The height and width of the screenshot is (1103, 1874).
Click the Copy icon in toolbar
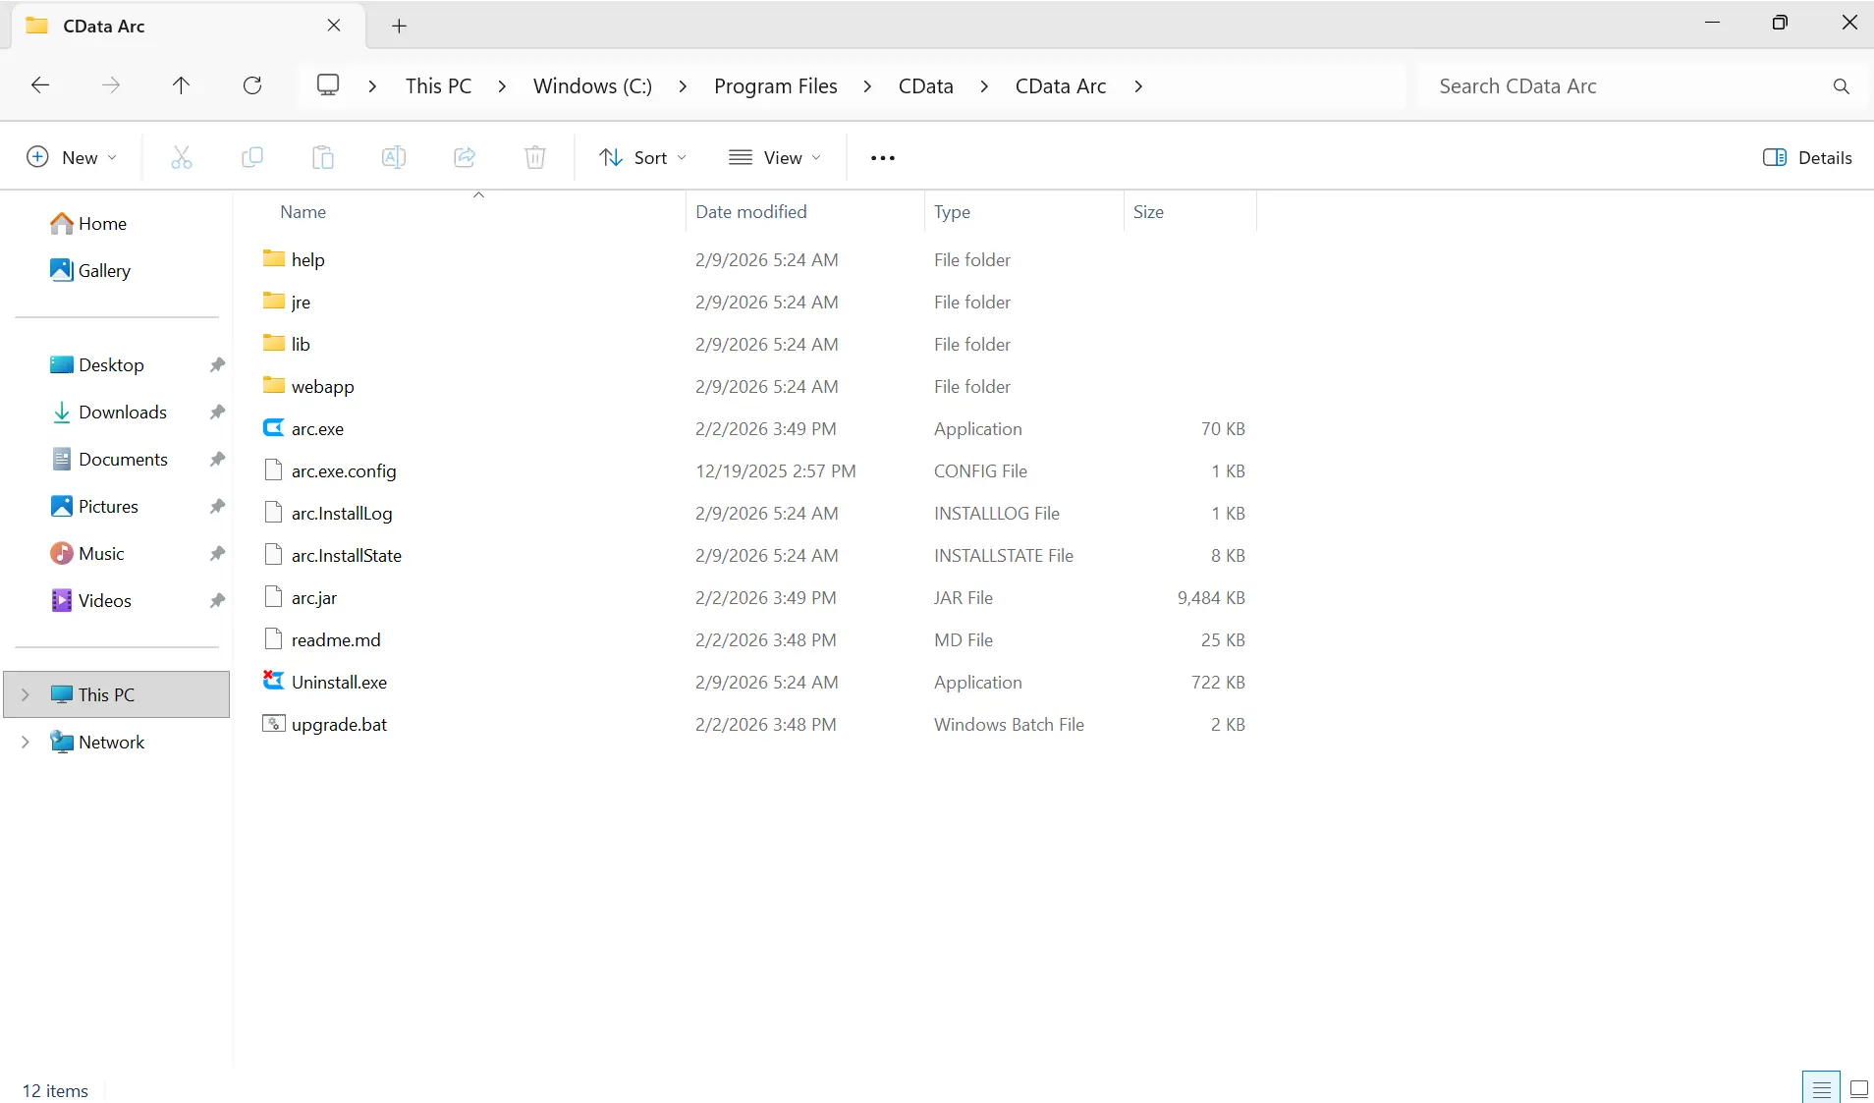point(252,157)
